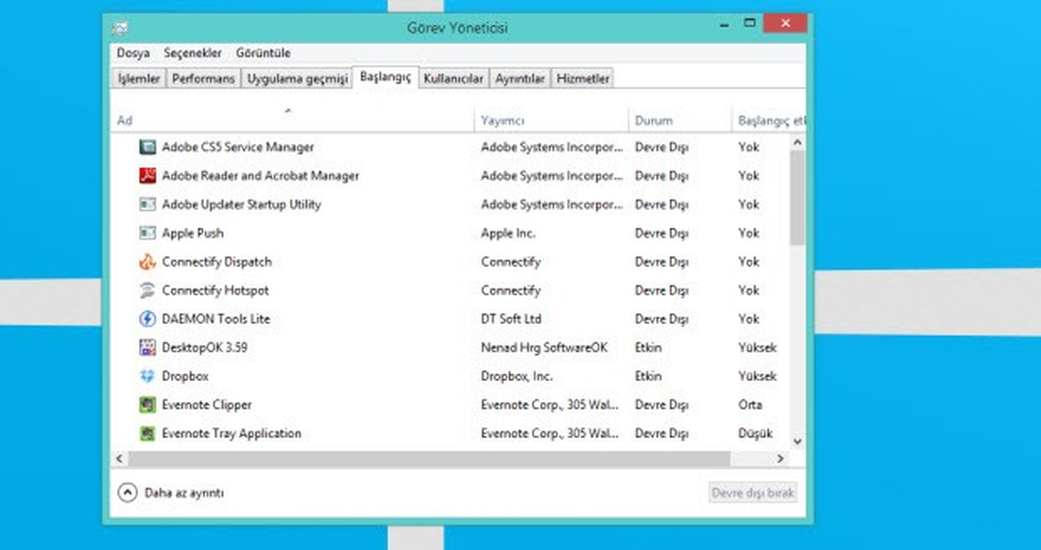Click the Apple Inc. publisher cell

508,233
